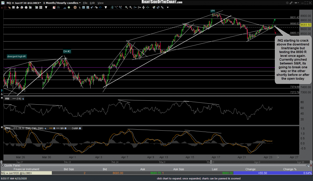Toggle the orange PPO line checkbox
Screen dimensions: 313x181
(54, 128)
